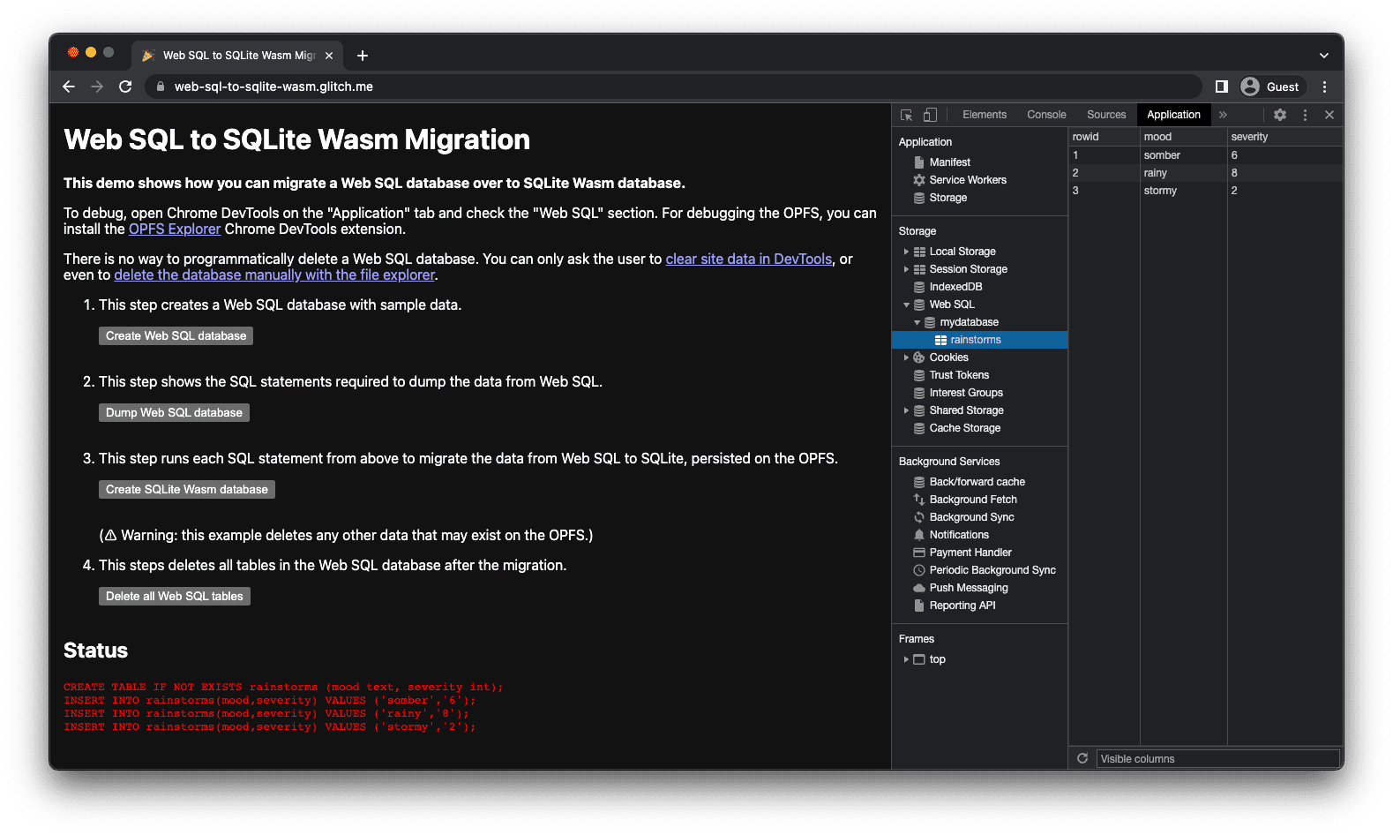Reload the page with browser reload icon

point(125,87)
